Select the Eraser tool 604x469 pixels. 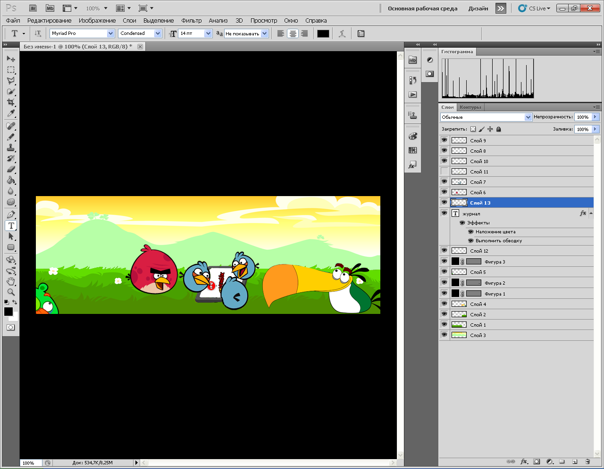click(x=11, y=169)
